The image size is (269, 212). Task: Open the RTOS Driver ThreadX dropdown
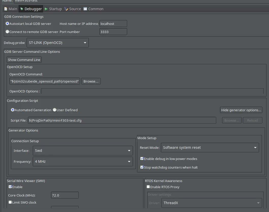click(x=212, y=203)
